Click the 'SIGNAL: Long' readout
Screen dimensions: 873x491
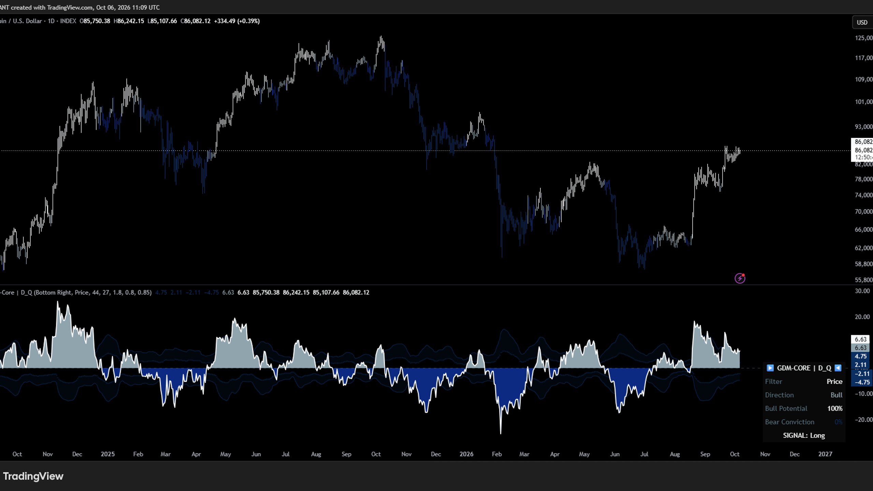(804, 435)
